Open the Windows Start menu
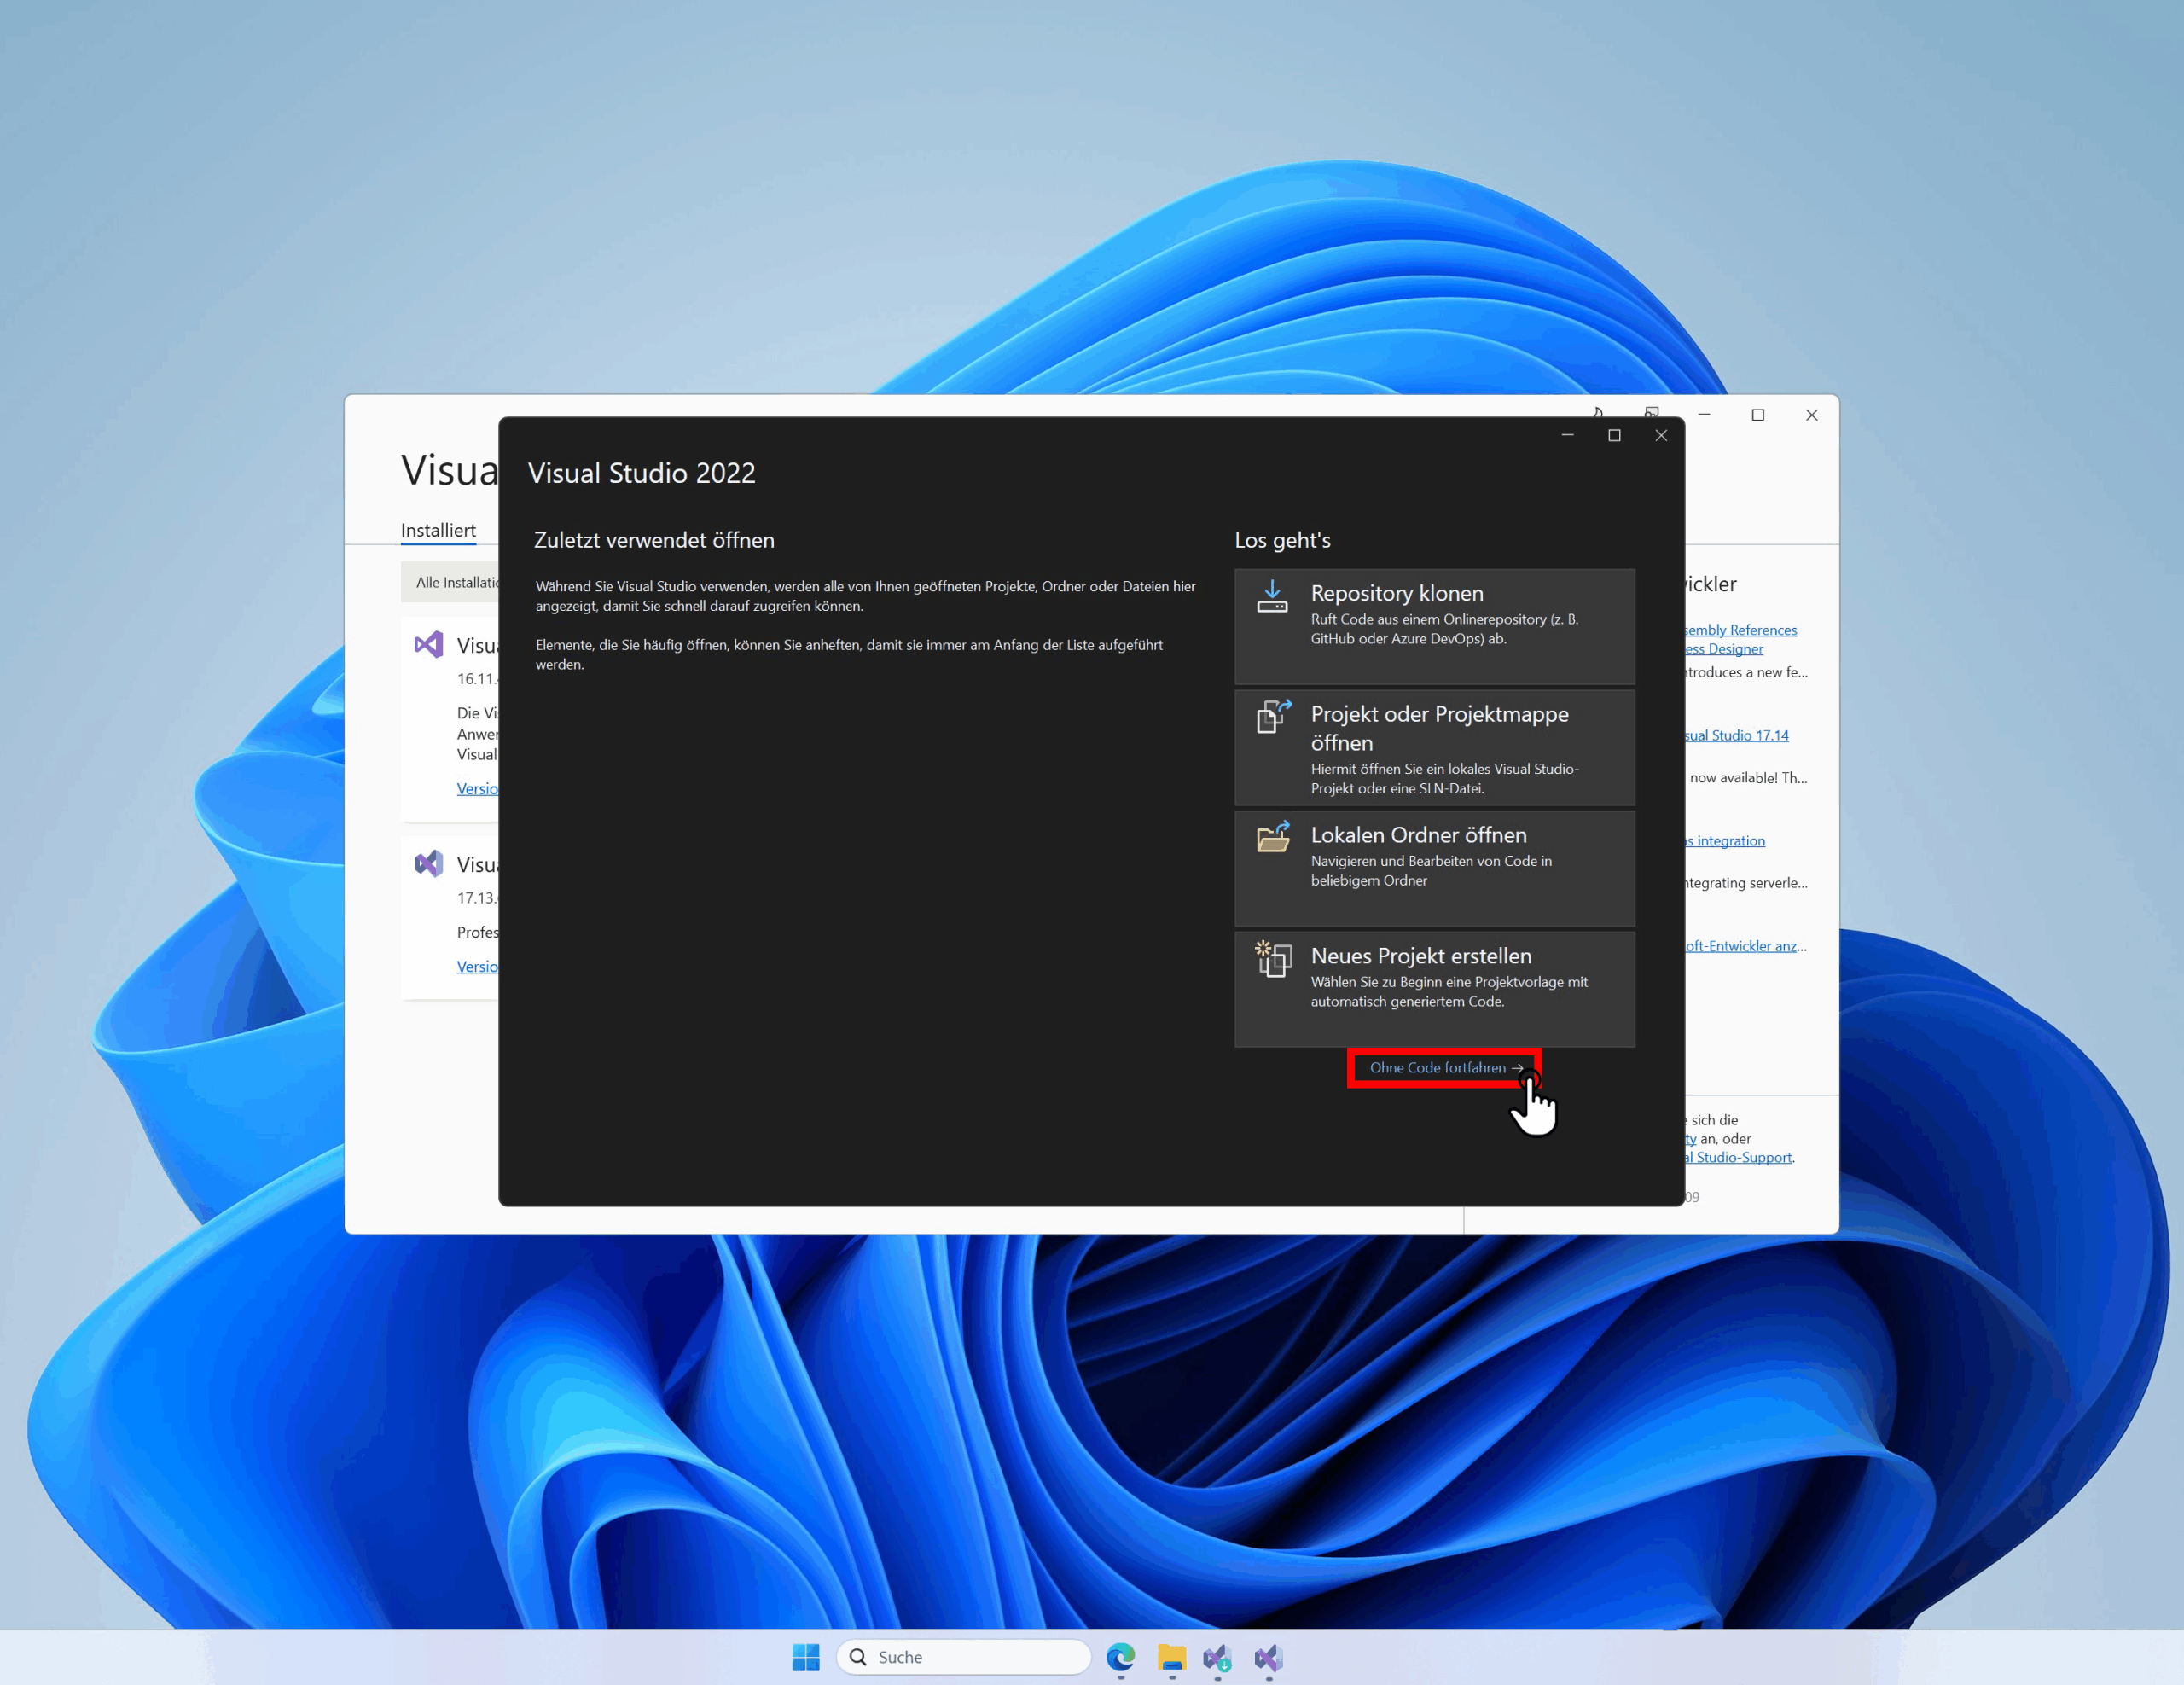 point(806,1657)
